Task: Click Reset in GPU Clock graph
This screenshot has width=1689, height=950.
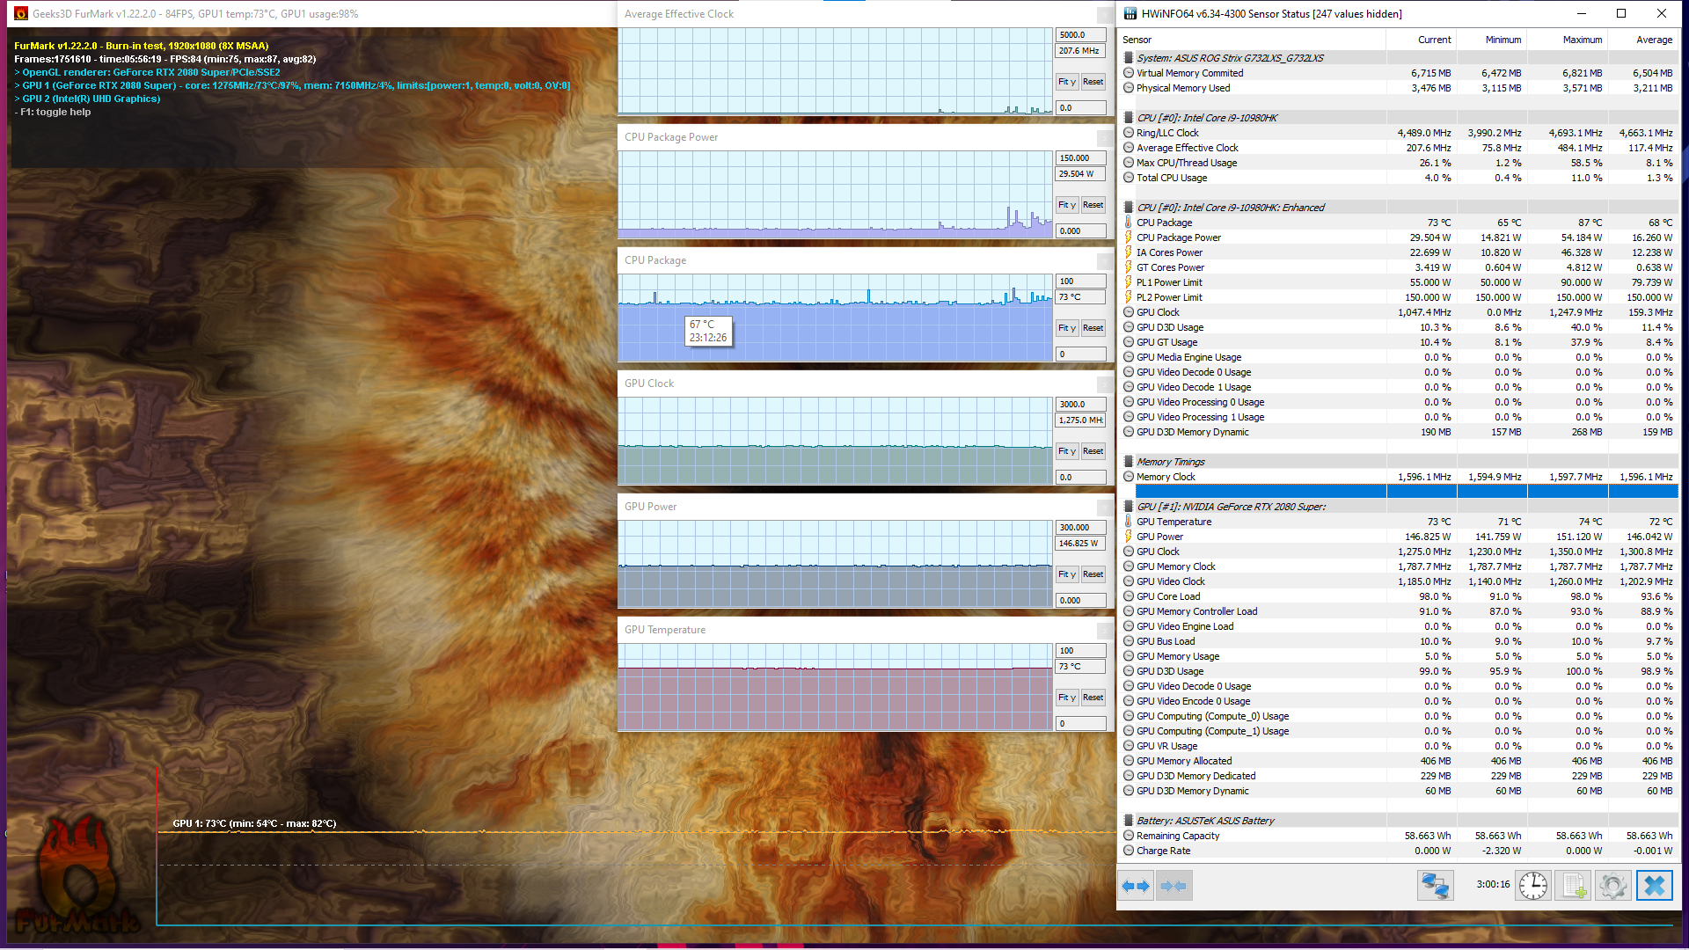Action: point(1093,451)
